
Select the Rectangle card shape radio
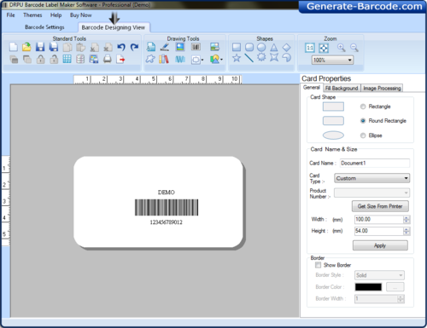click(x=363, y=106)
